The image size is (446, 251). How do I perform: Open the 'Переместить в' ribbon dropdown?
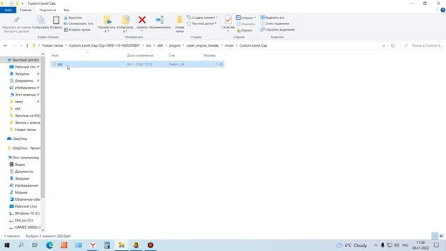pyautogui.click(x=107, y=24)
